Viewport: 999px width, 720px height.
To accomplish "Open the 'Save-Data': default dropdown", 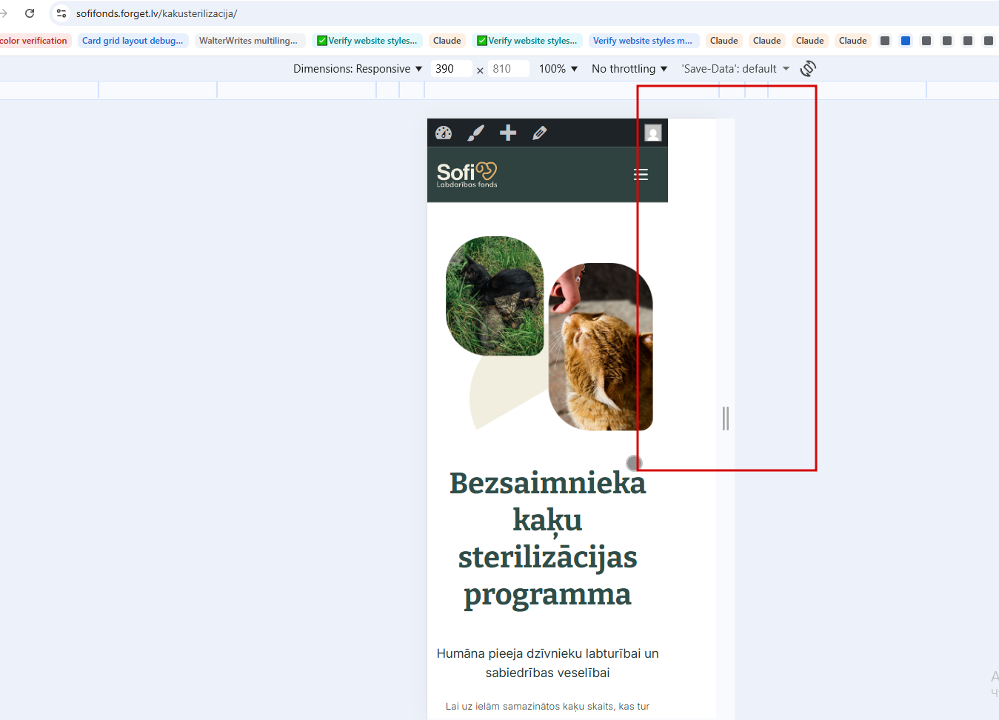I will point(735,69).
